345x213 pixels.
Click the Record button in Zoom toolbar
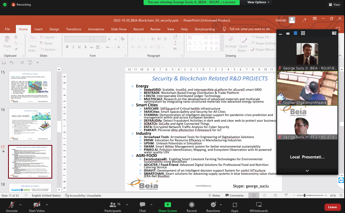191,207
